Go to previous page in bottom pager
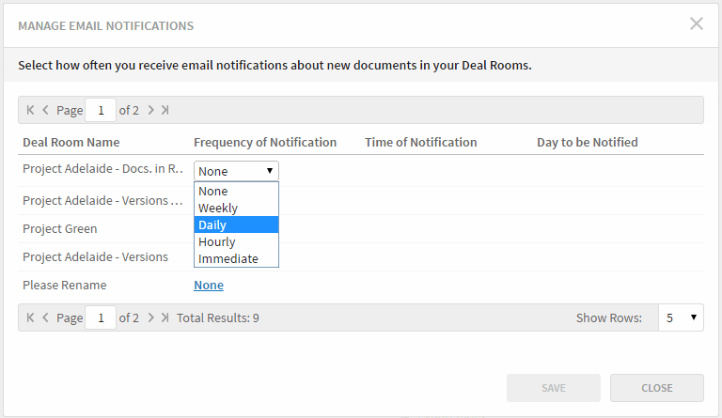Viewport: 722px width, 418px height. [45, 317]
